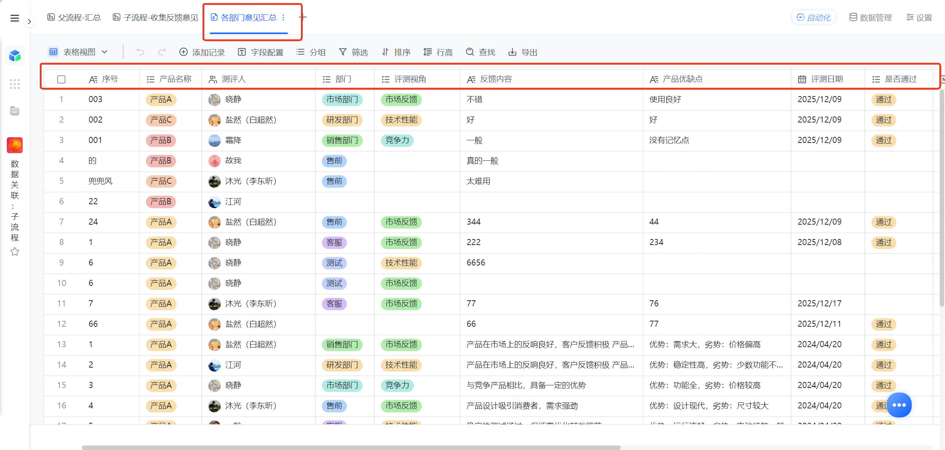Click the undo arrow icon

pos(140,52)
